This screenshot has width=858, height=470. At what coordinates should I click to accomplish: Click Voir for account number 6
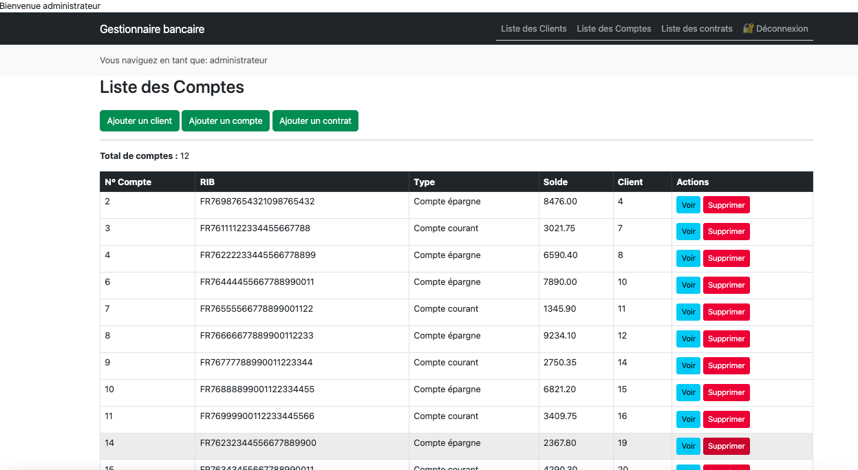tap(688, 286)
